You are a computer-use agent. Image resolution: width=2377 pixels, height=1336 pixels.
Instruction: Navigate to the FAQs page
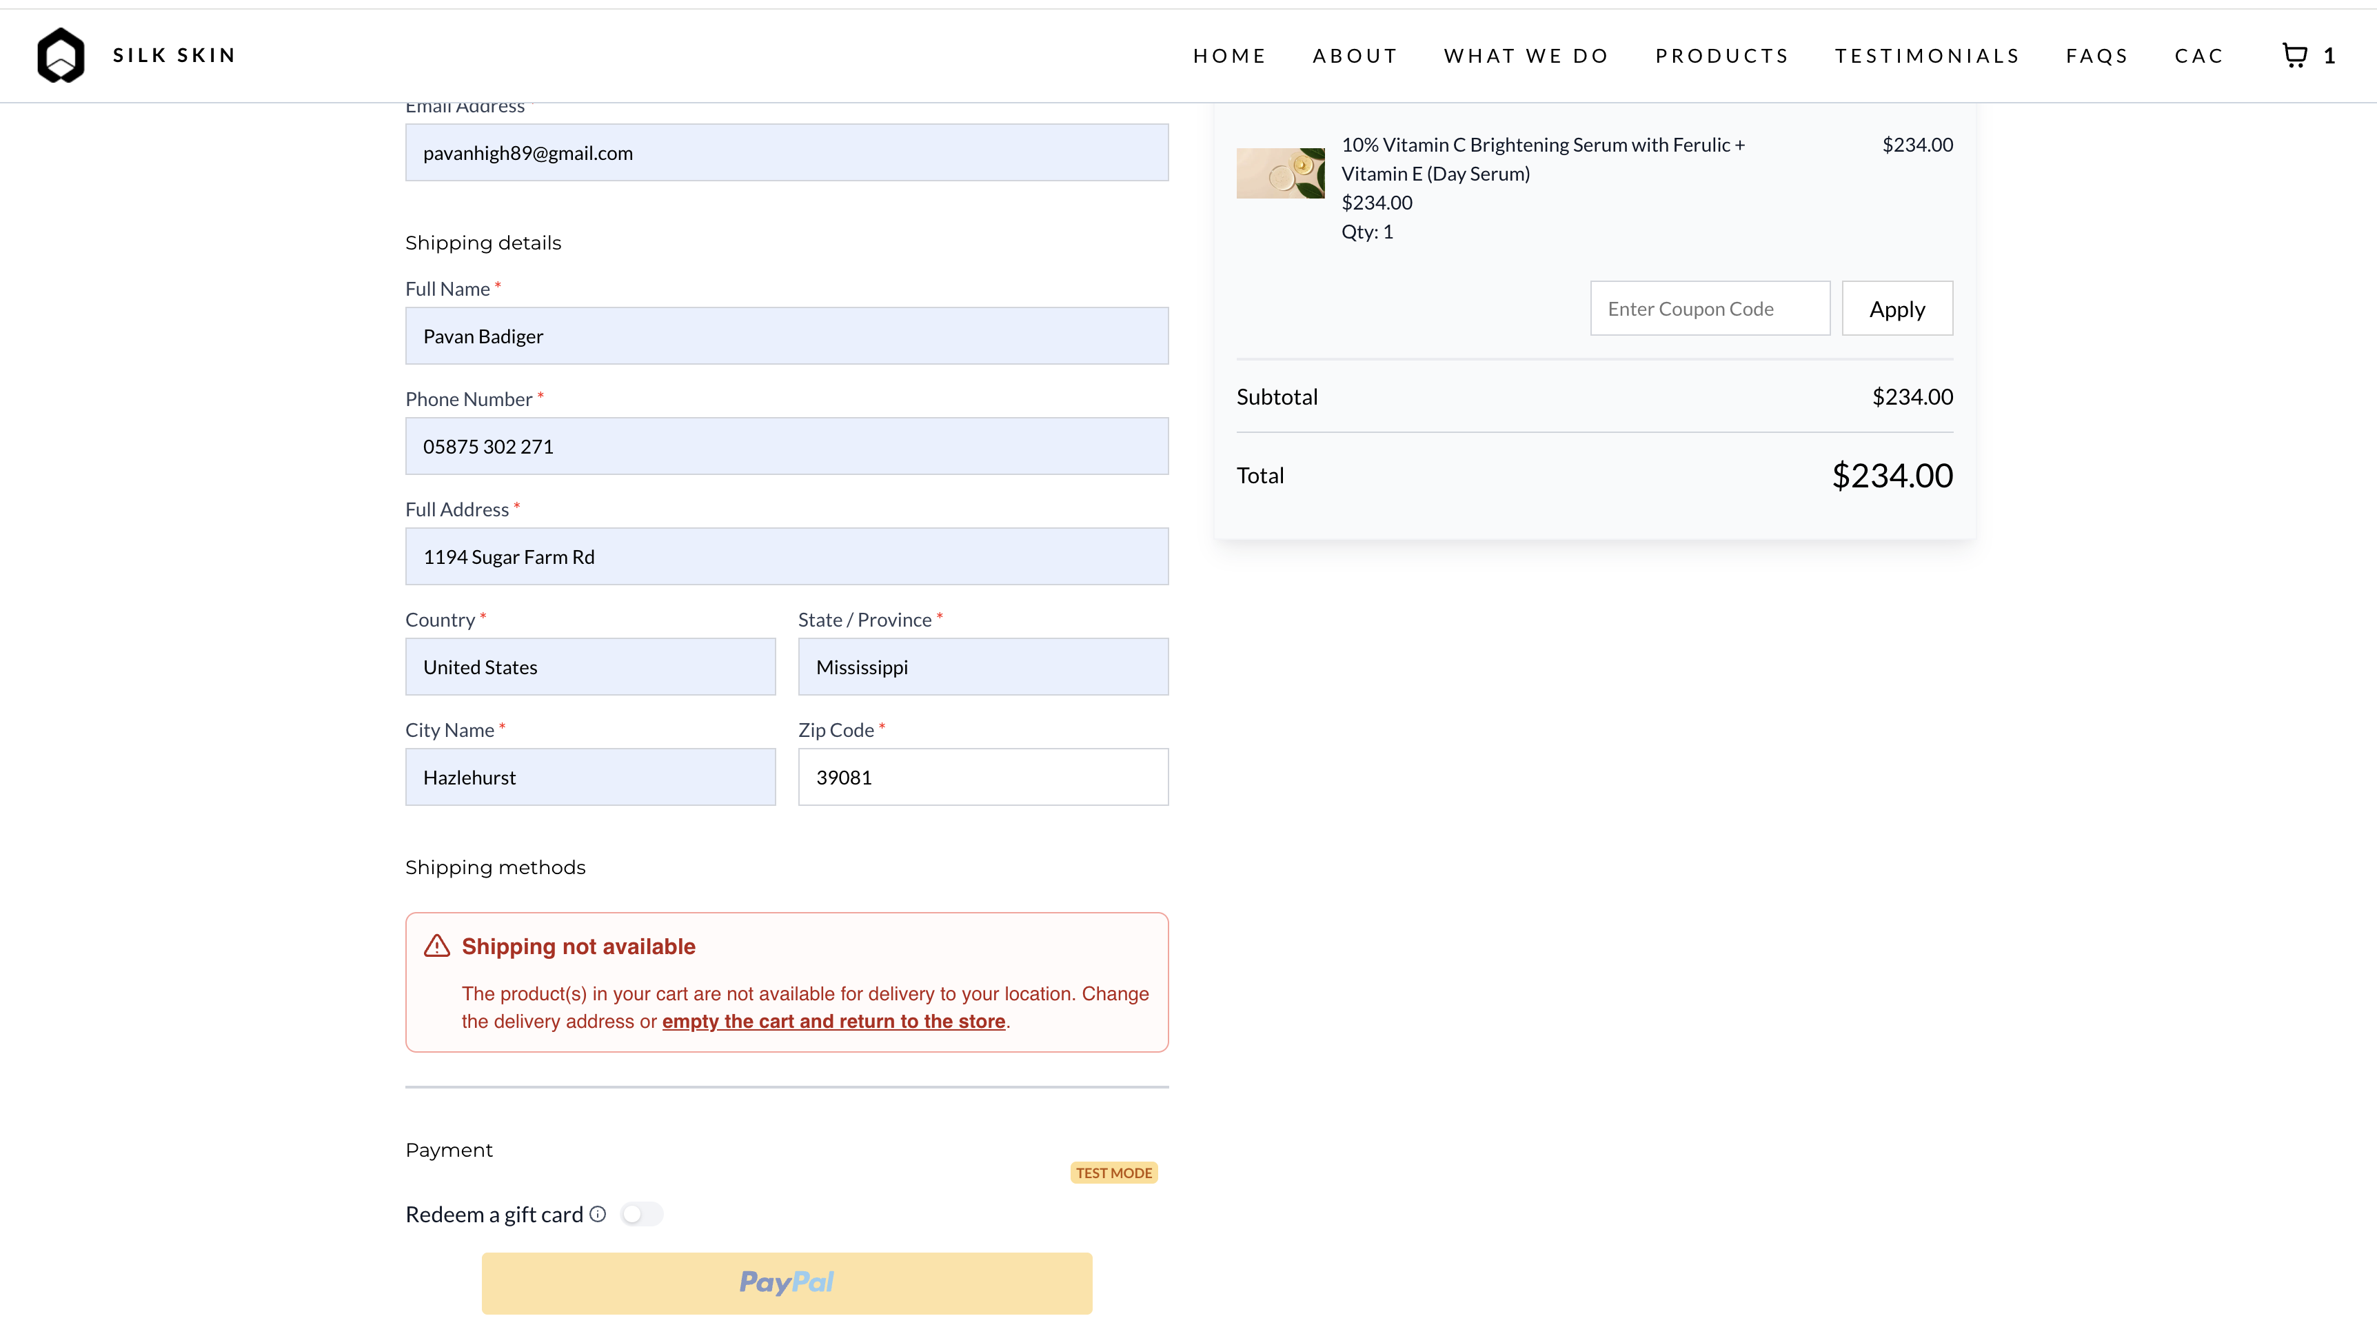coord(2096,55)
